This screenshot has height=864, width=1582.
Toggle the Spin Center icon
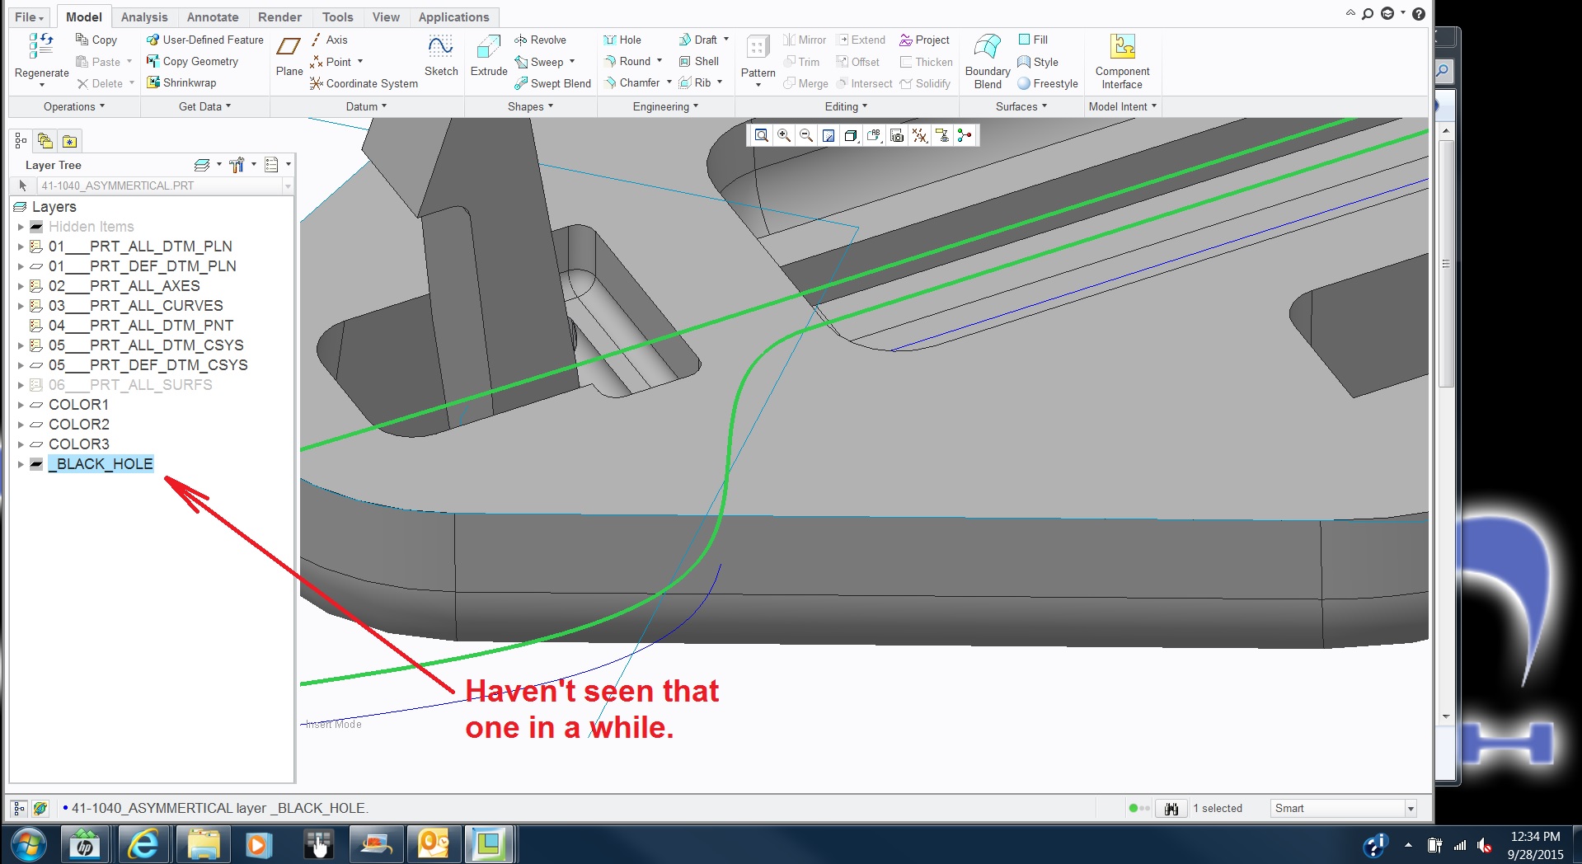965,135
